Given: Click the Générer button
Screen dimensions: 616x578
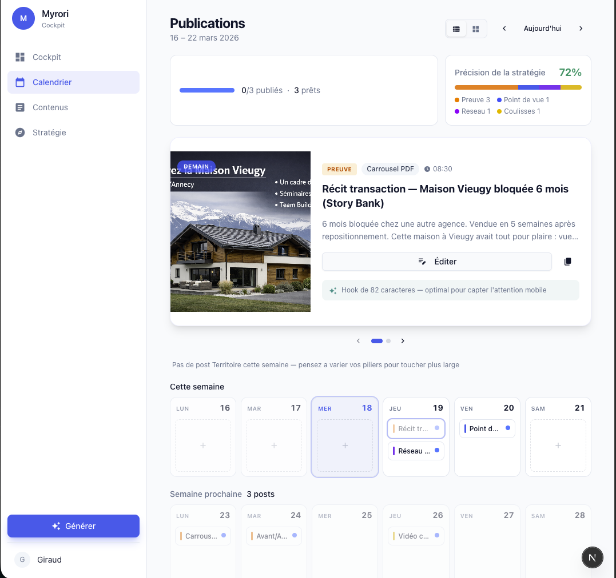Looking at the screenshot, I should [x=73, y=526].
